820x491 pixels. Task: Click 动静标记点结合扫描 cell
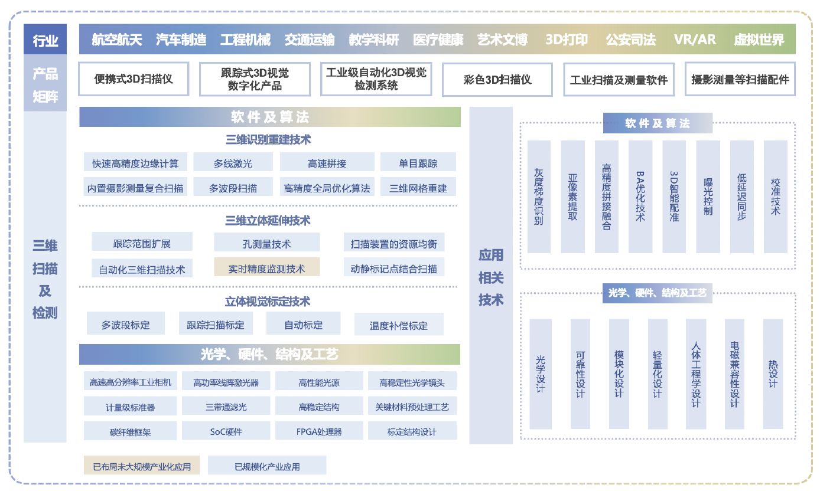pyautogui.click(x=393, y=267)
